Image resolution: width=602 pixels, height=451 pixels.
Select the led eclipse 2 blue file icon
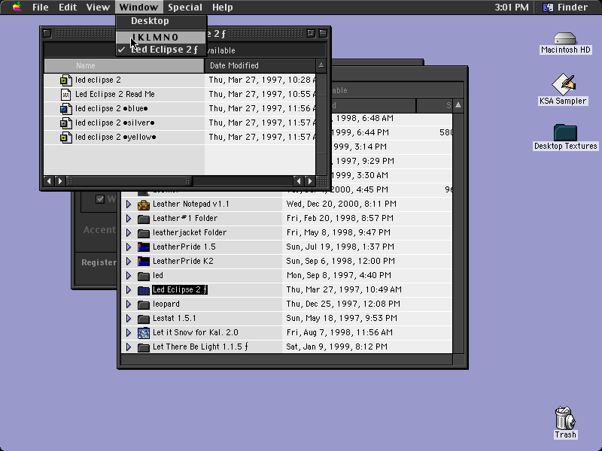click(65, 108)
